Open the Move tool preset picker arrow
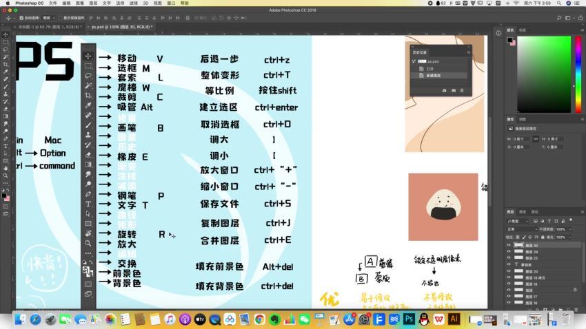586x329 pixels. 14,18
